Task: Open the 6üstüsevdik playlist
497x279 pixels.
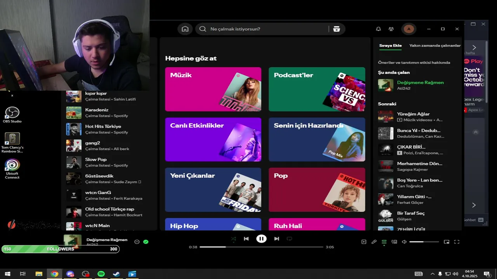Action: [x=110, y=179]
